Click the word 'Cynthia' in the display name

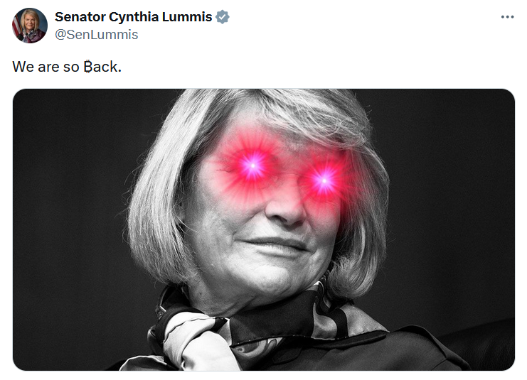[134, 17]
